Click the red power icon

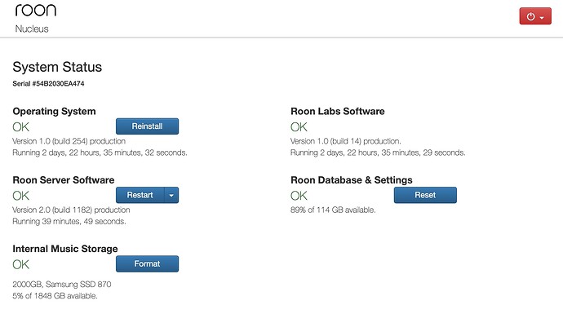(530, 16)
